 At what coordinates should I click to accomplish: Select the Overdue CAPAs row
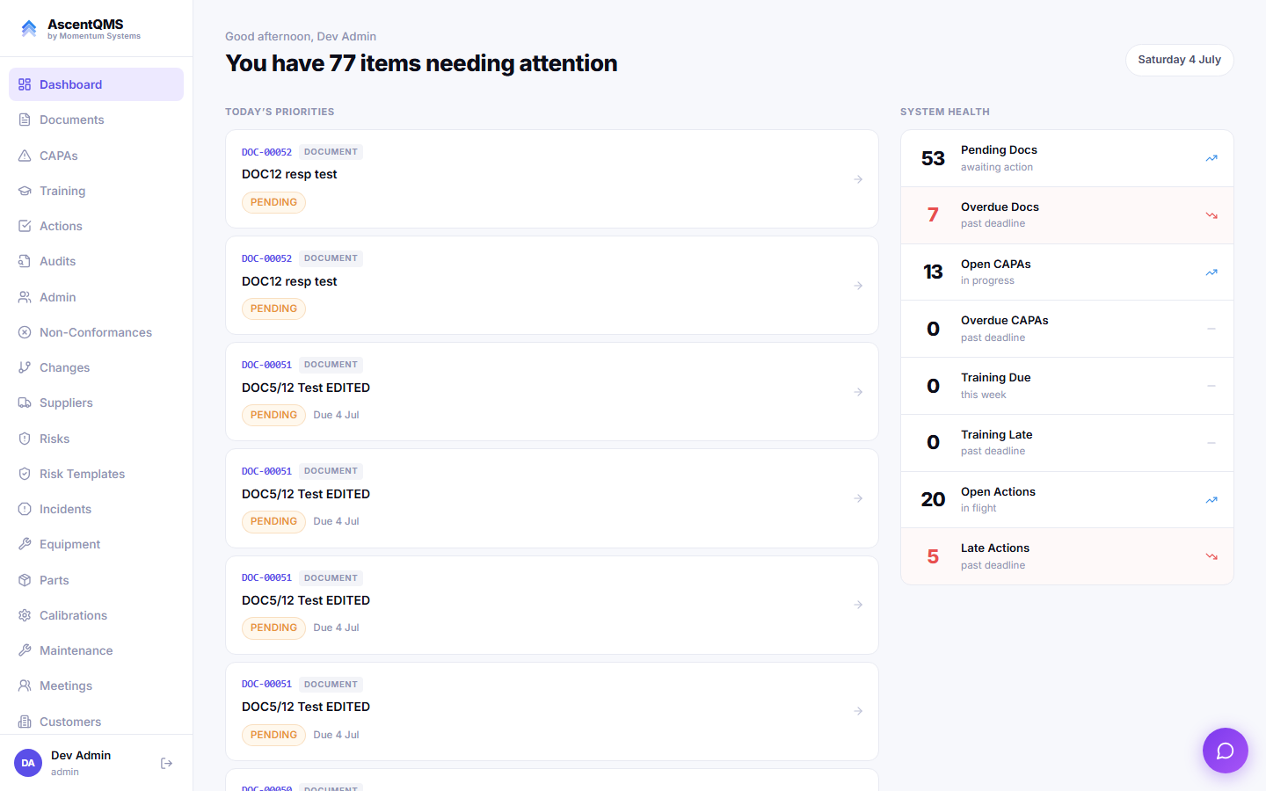pos(1067,329)
